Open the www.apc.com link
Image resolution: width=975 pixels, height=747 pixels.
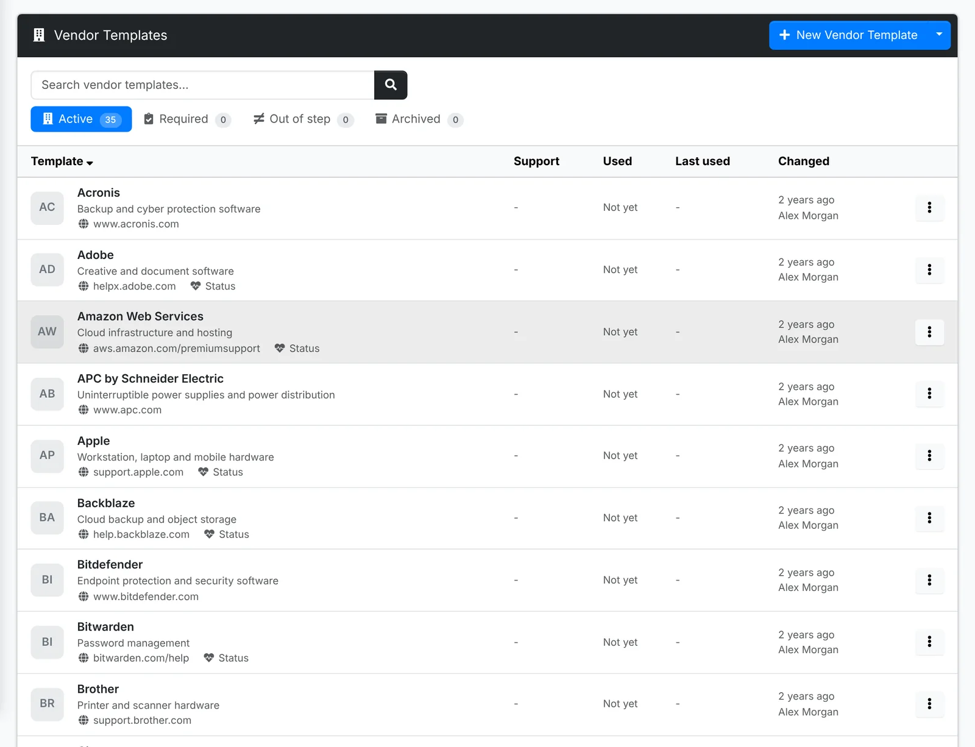coord(120,410)
